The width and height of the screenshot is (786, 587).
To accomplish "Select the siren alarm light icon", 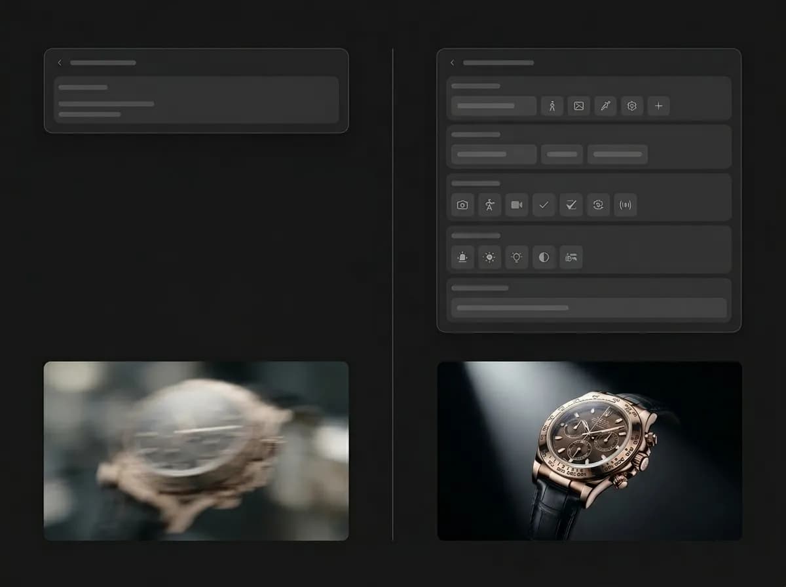I will pyautogui.click(x=462, y=257).
